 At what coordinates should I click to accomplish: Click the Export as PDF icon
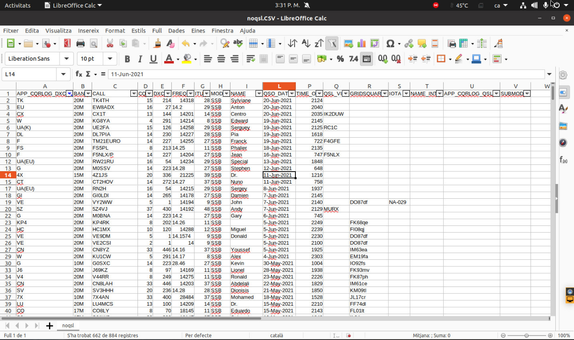point(67,43)
